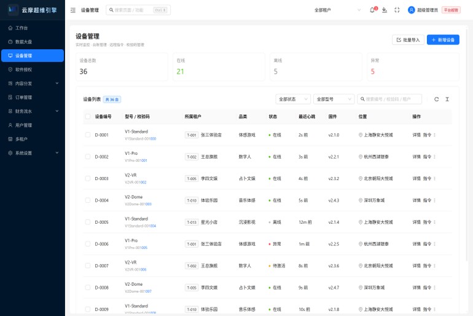Collapse the sidebar with the menu fold icon

click(73, 10)
